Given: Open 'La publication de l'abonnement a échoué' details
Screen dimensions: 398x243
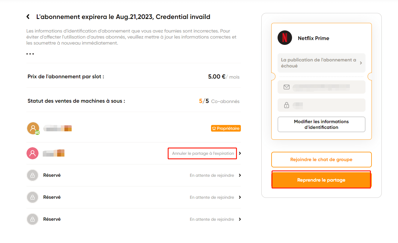Looking at the screenshot, I should click(x=321, y=63).
